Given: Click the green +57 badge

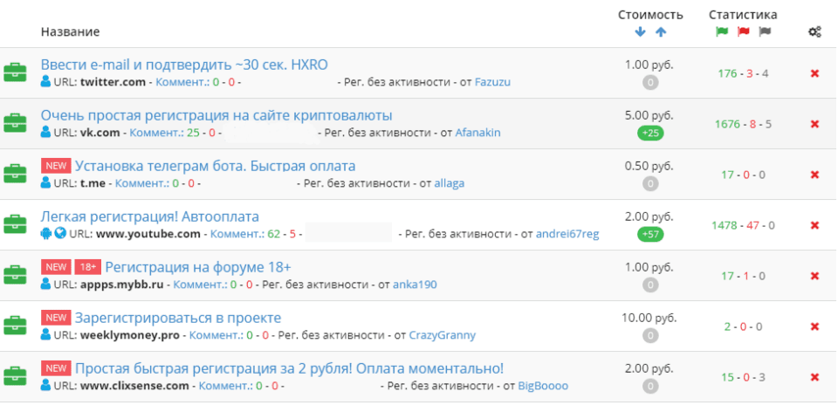Looking at the screenshot, I should (649, 234).
